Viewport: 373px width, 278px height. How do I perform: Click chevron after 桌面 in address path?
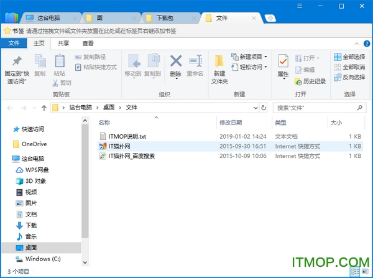[x=120, y=108]
